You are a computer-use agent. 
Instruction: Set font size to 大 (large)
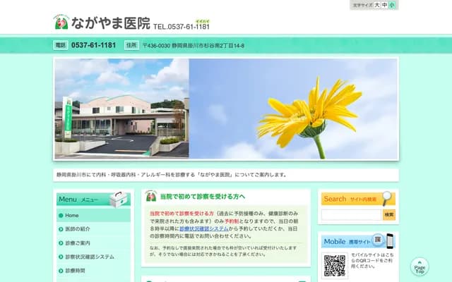pyautogui.click(x=377, y=5)
